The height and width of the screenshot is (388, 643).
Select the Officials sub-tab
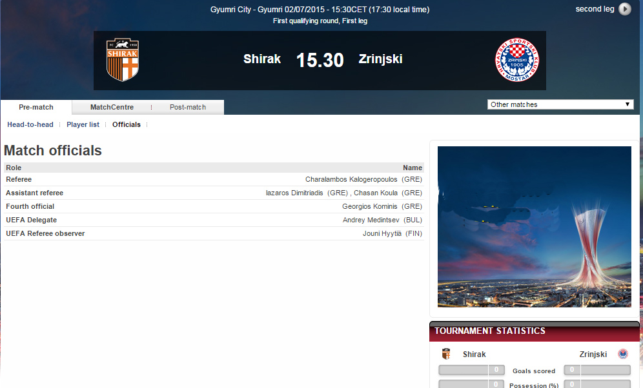coord(127,124)
